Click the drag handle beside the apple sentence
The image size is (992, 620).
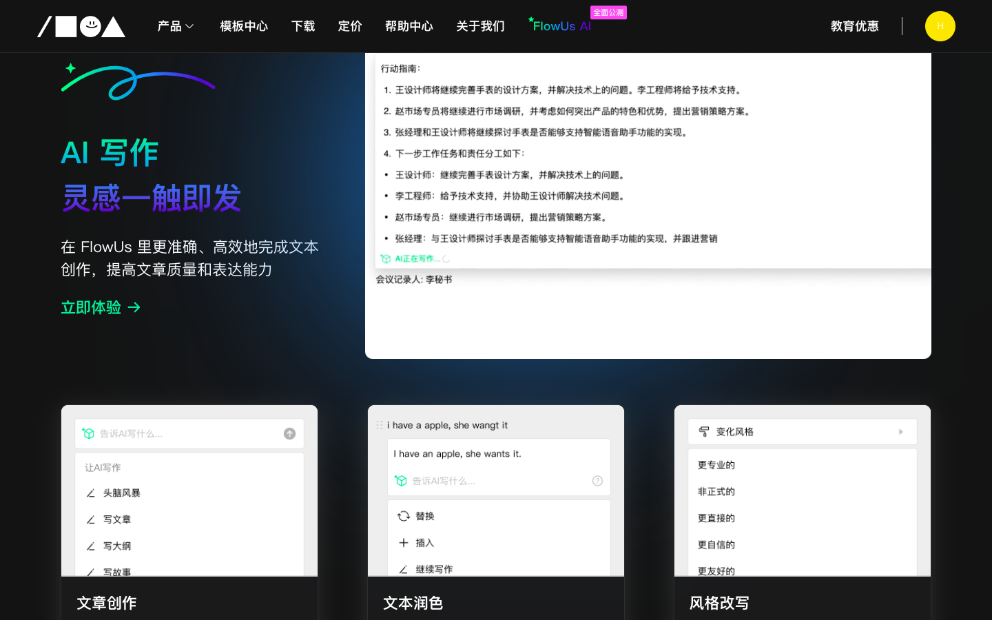tap(380, 426)
